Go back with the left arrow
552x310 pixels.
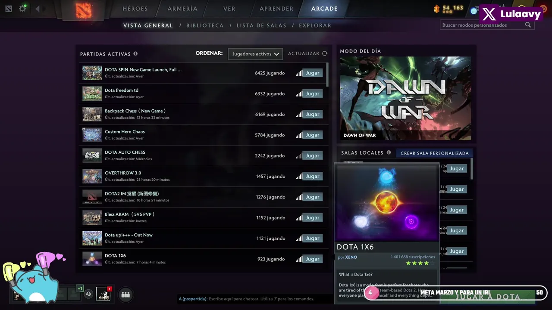[38, 9]
